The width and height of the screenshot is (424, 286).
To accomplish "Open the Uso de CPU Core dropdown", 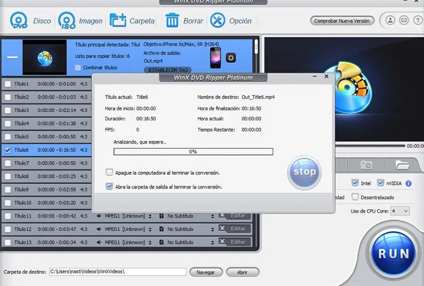I will 400,211.
